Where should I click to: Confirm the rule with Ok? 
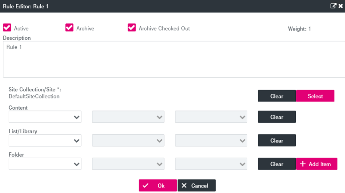[x=157, y=185]
